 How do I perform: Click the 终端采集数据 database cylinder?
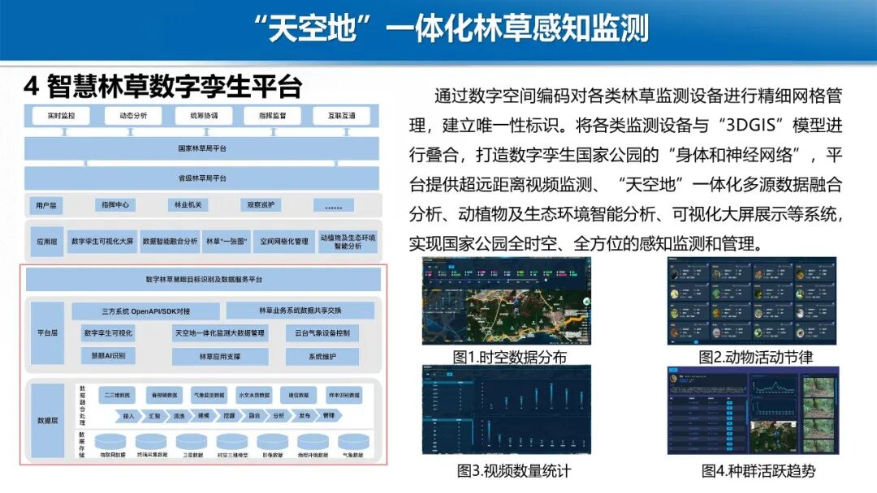click(x=151, y=441)
